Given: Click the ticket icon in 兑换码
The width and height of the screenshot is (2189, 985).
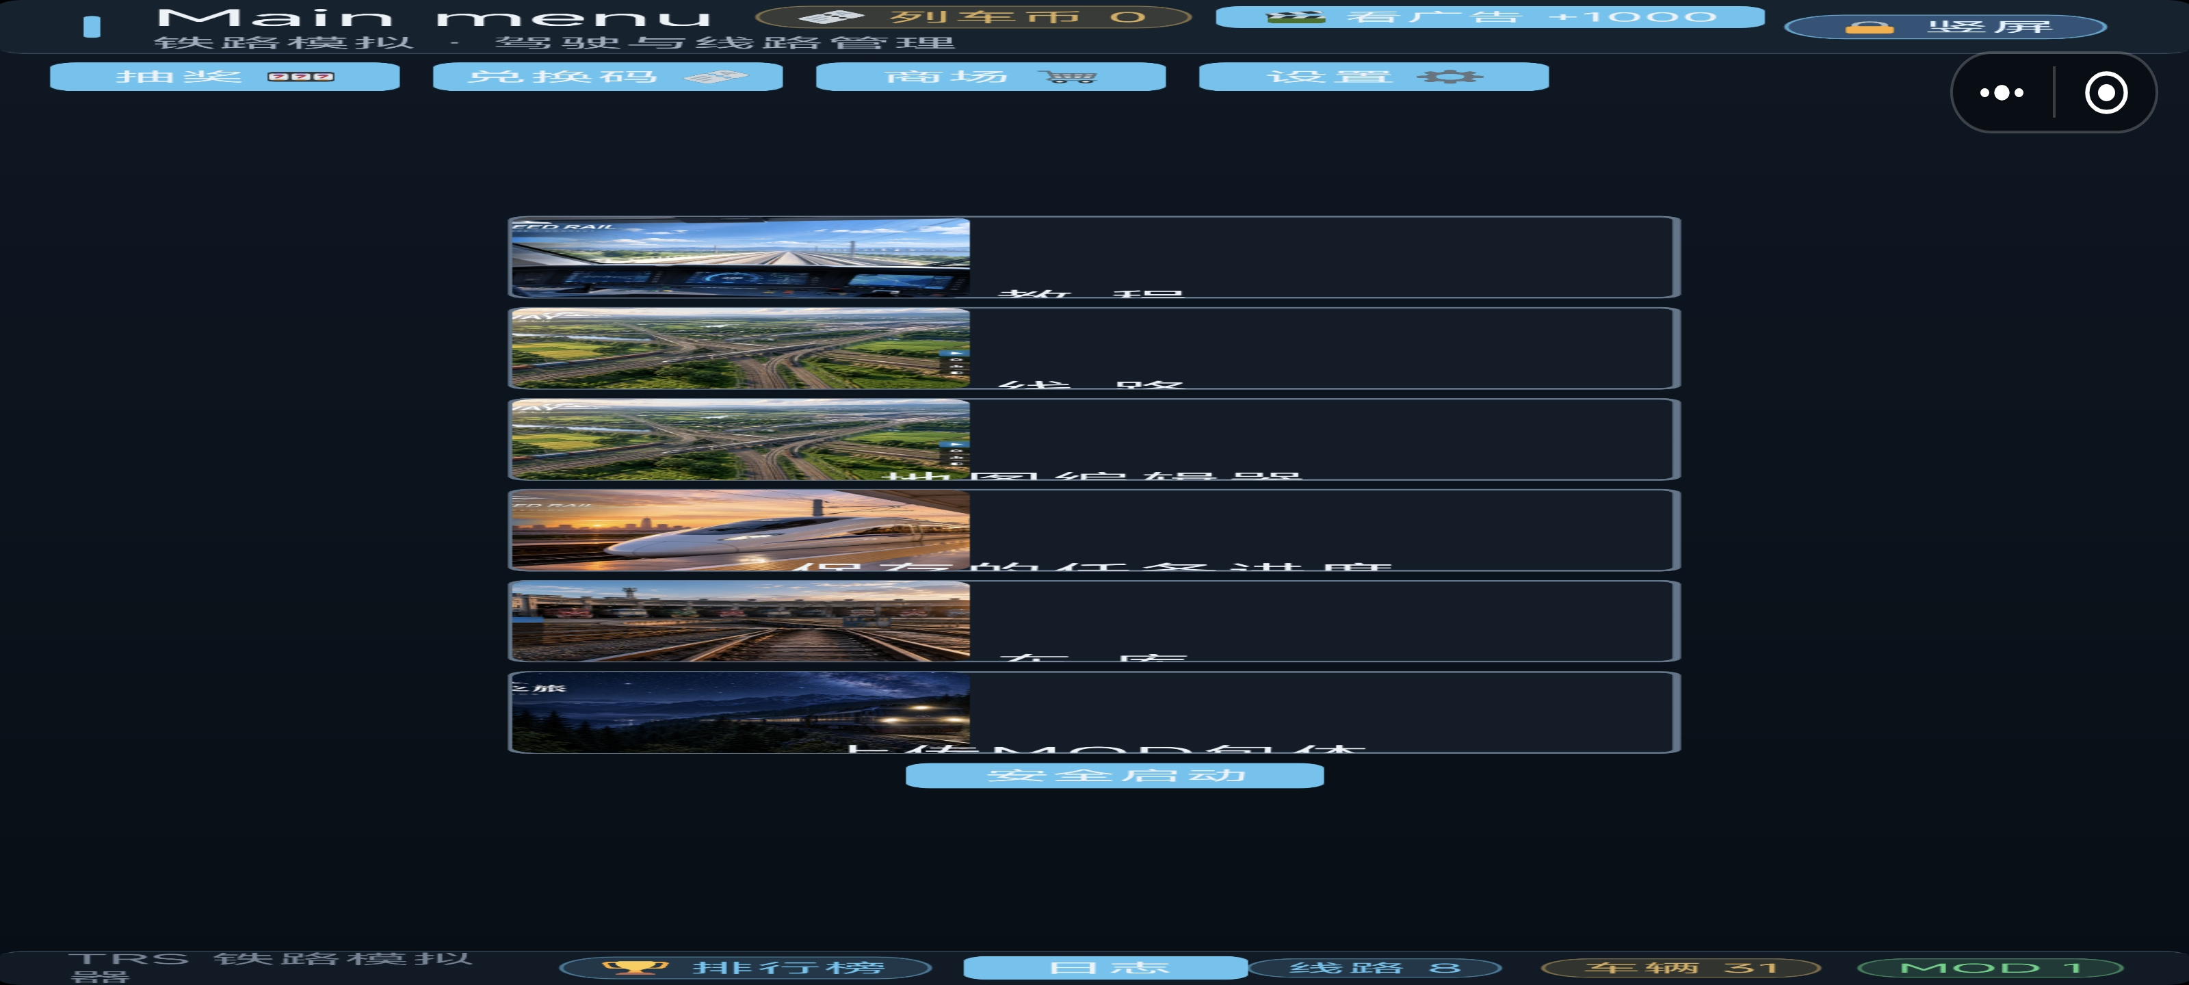Looking at the screenshot, I should coord(716,77).
